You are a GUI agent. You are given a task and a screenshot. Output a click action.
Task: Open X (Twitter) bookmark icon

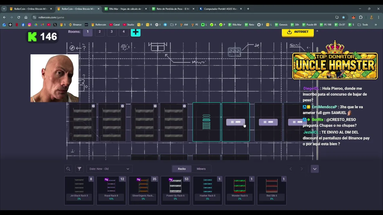pyautogui.click(x=55, y=25)
